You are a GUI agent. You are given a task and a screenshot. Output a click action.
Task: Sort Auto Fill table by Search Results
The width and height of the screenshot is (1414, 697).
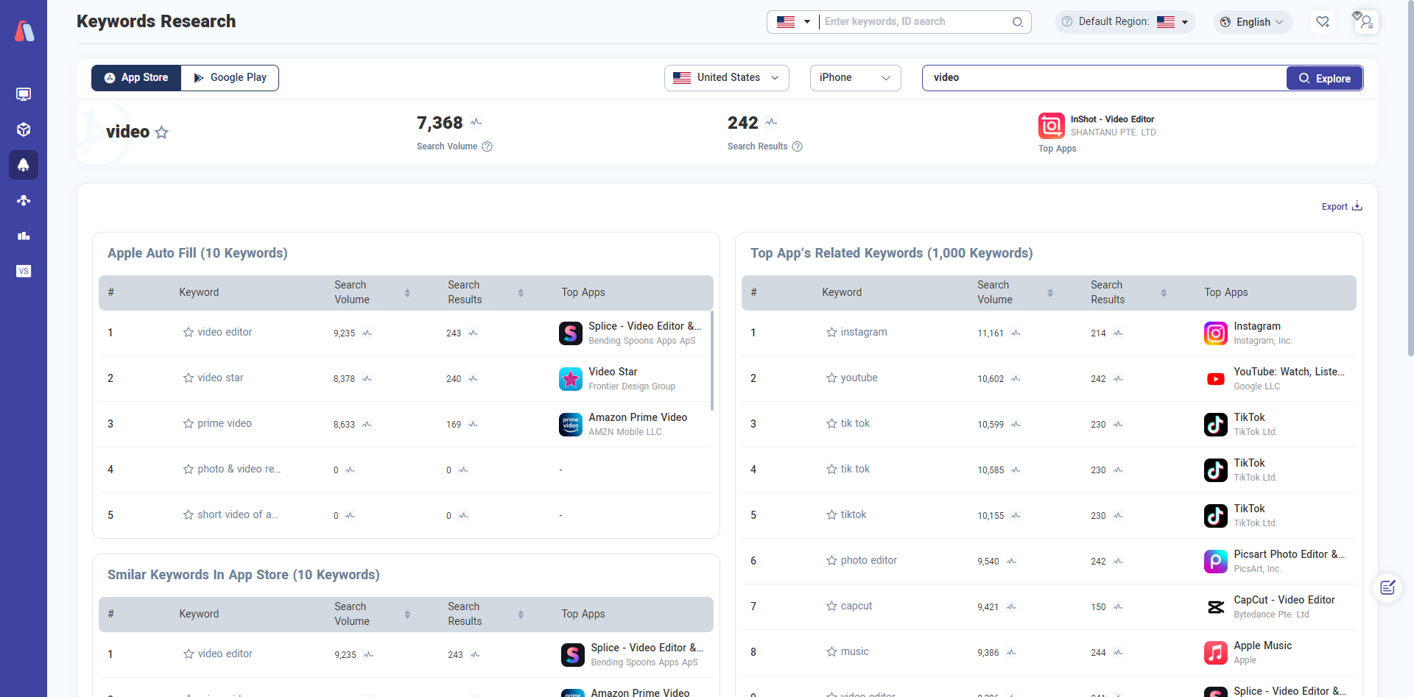coord(521,293)
